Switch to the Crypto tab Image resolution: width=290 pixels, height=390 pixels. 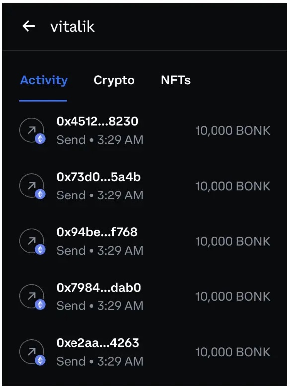[114, 81]
